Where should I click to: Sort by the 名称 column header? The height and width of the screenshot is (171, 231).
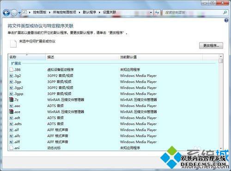point(27,57)
